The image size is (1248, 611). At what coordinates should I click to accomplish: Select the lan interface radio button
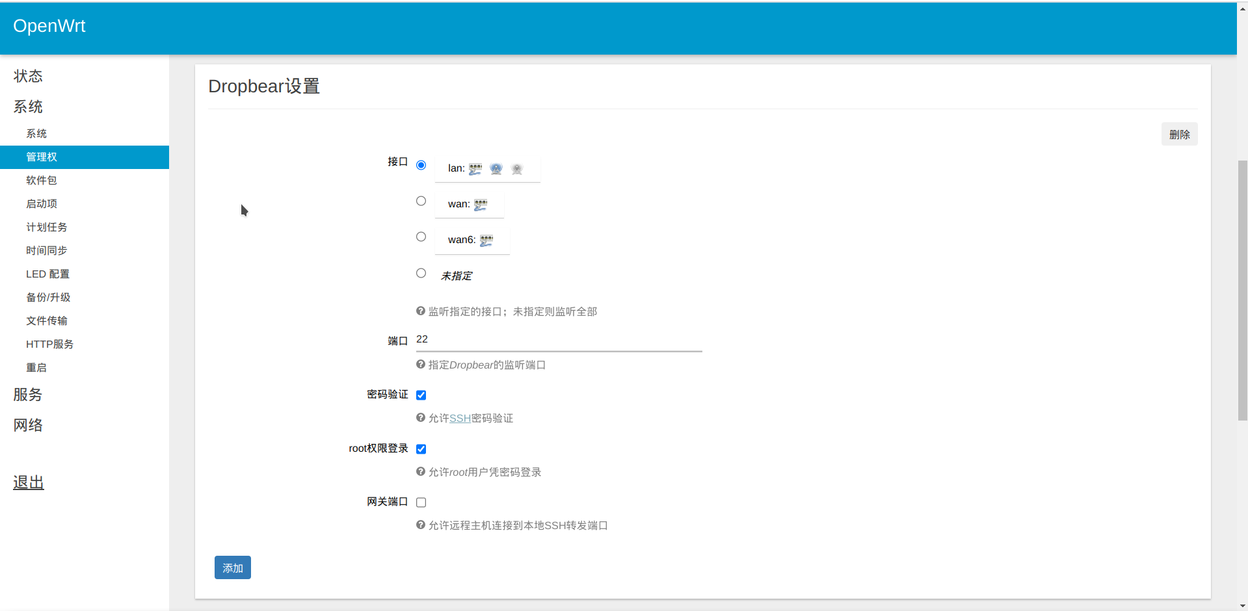pos(421,165)
